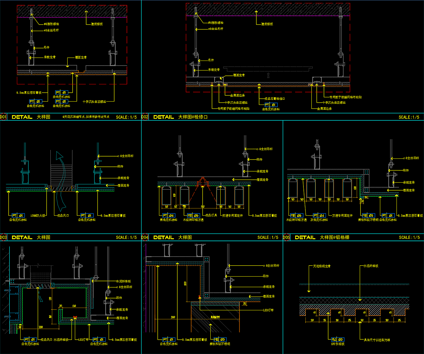Image resolution: width=424 pixels, height=354 pixels.
Task: Click the D02 hexagon detail tag
Action: coord(145,117)
